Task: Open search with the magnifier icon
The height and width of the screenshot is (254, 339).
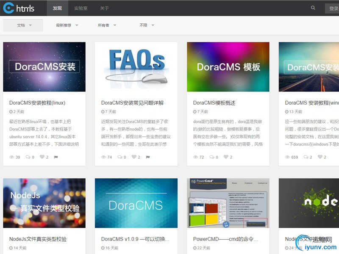Action: (x=313, y=8)
